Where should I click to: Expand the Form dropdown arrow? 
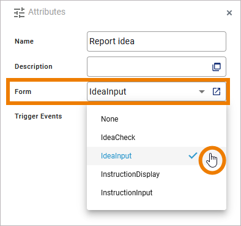pos(202,92)
